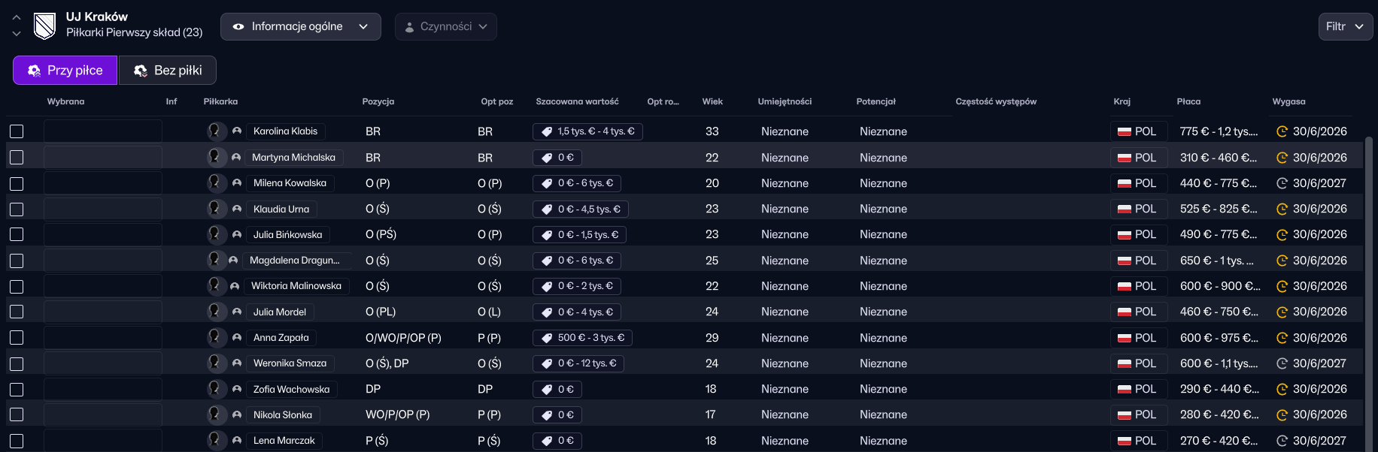Screen dimensions: 1378x452
Task: Open the Czynności actions dropdown
Action: [445, 26]
